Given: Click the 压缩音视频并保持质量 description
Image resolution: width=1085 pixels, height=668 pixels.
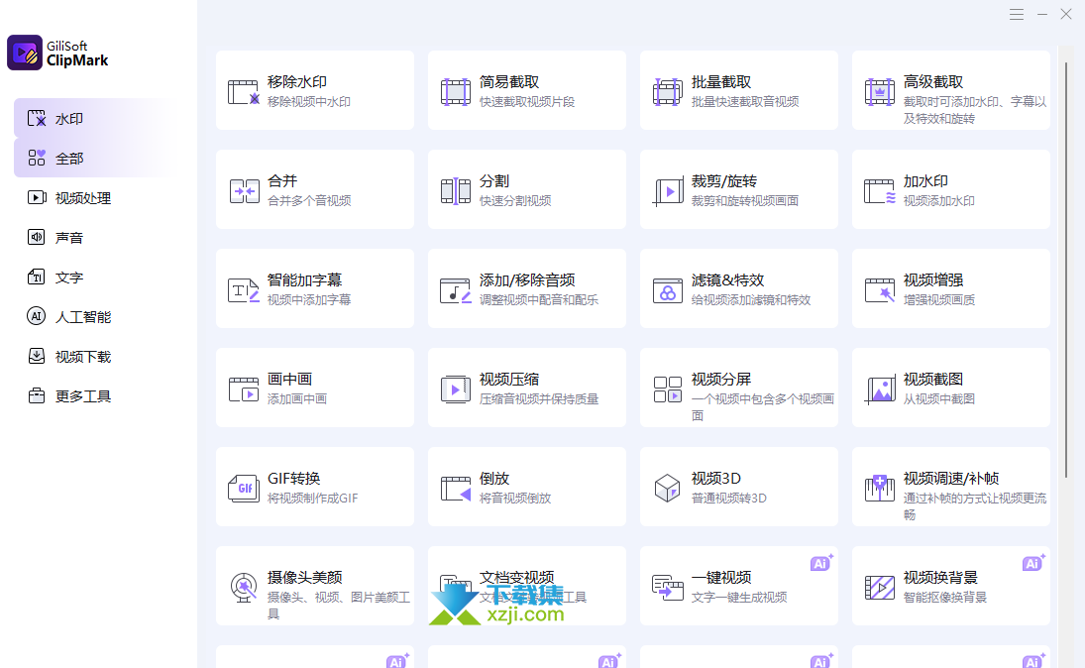Looking at the screenshot, I should coord(538,398).
